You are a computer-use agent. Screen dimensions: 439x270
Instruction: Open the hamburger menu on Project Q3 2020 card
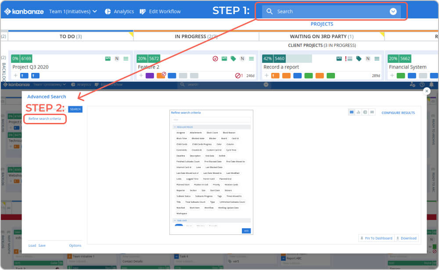pos(126,58)
